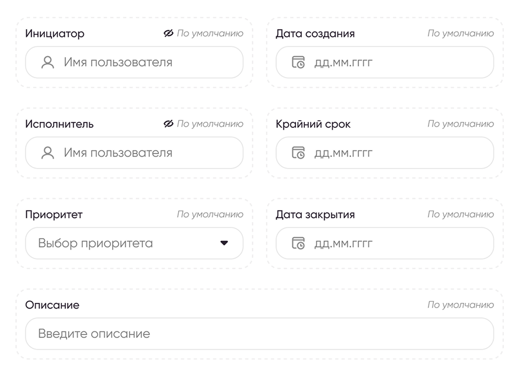Open the Выбор приоритета combo box
Viewport: 522px width, 377px height.
(x=134, y=243)
